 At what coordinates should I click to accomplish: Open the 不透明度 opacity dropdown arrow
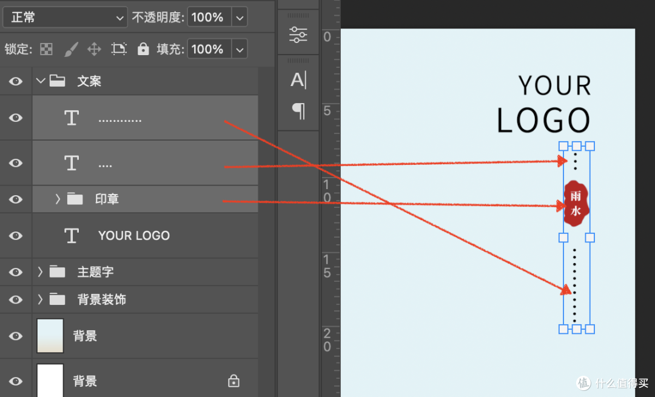[x=240, y=18]
